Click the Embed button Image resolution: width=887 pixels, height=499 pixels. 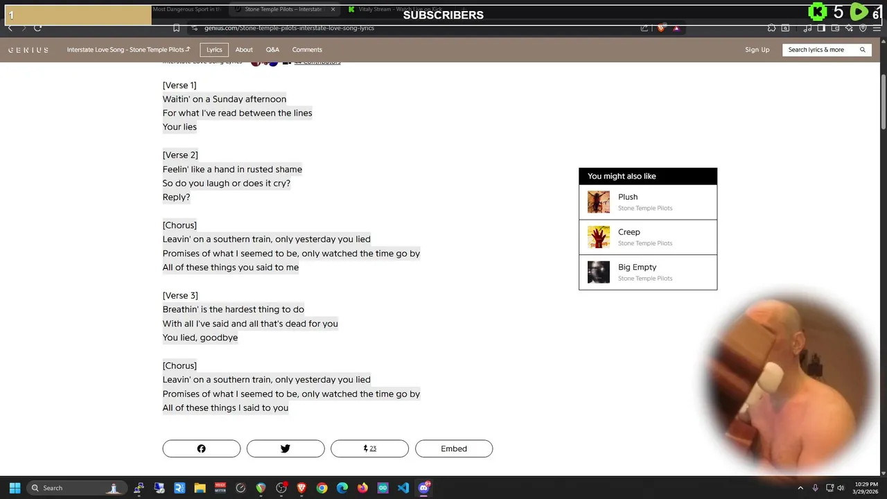(454, 448)
